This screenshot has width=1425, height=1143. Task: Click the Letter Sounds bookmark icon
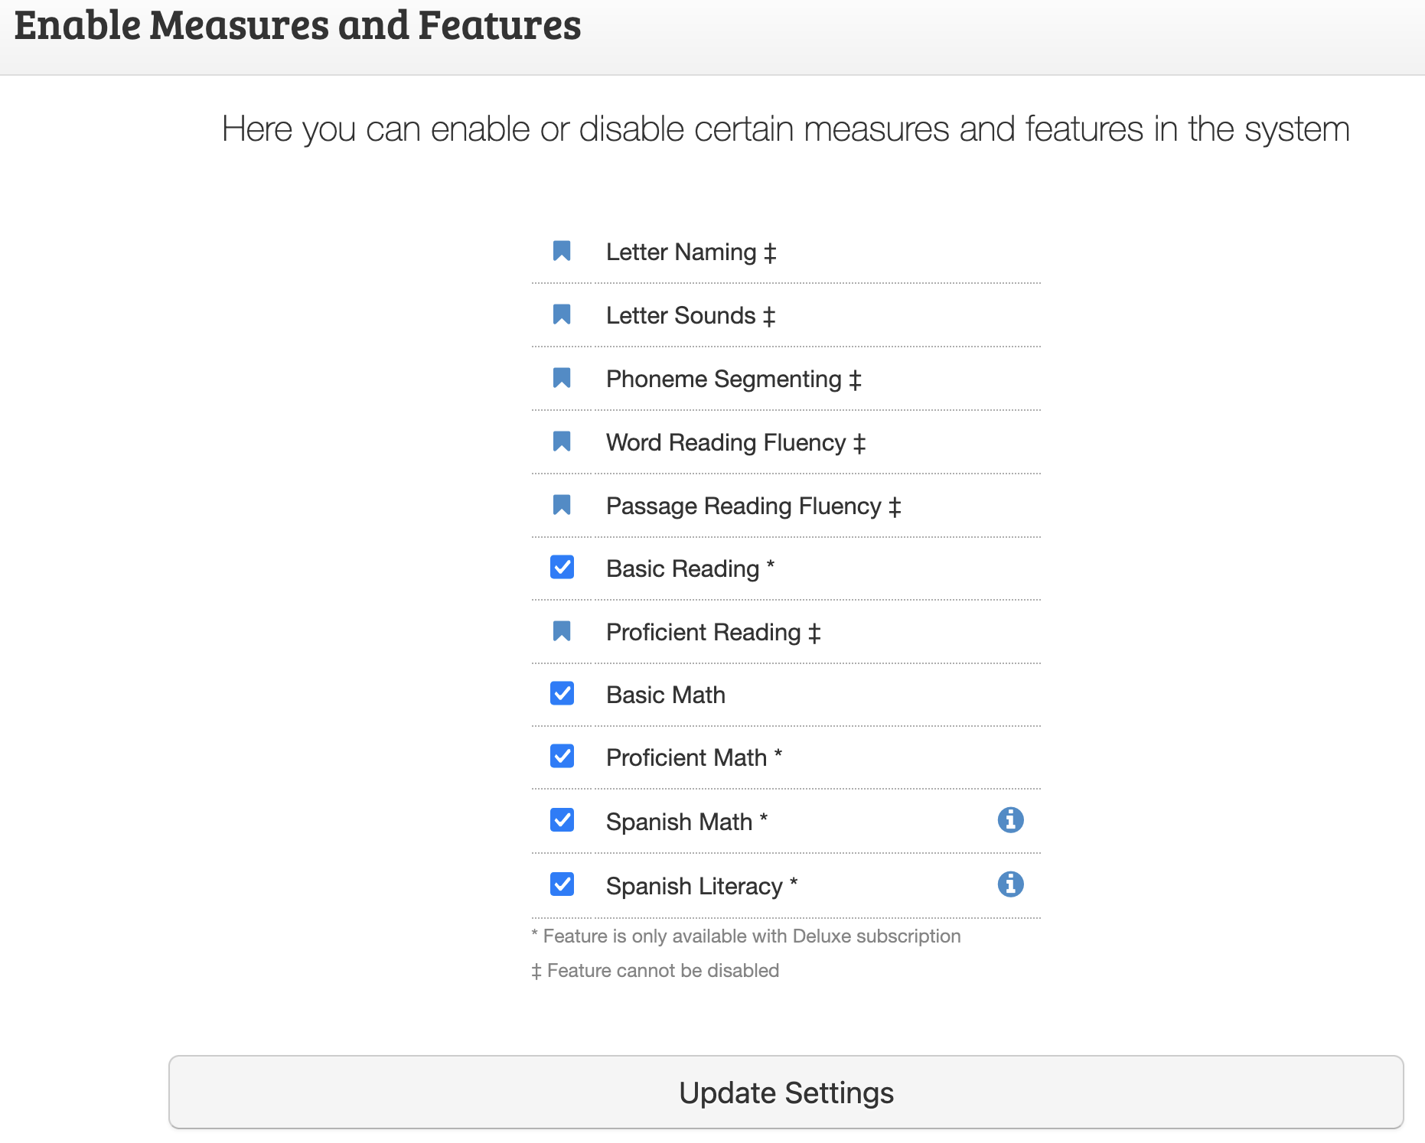[x=562, y=314]
